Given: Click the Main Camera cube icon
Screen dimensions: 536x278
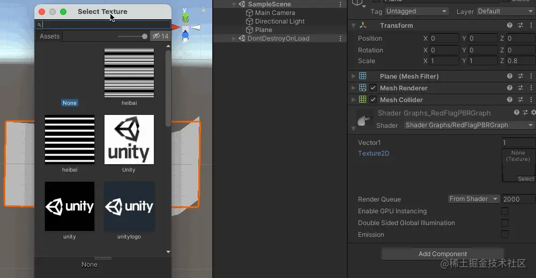Looking at the screenshot, I should (250, 13).
